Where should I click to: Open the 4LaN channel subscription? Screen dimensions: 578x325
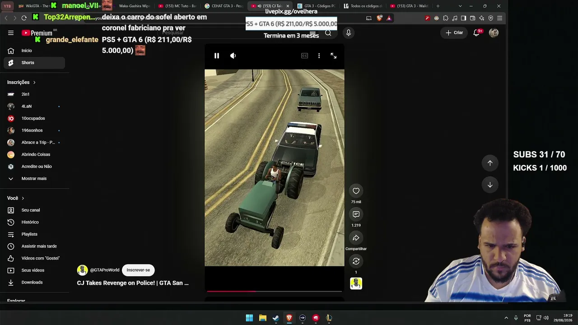coord(34,107)
